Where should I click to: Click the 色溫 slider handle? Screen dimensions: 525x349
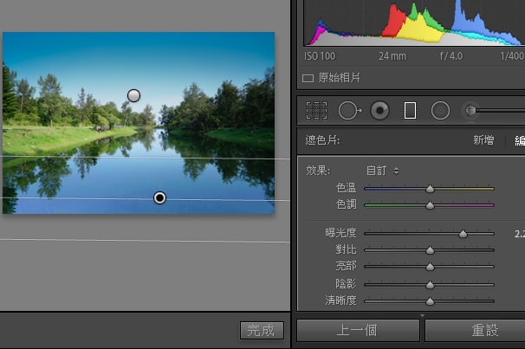[x=430, y=188]
